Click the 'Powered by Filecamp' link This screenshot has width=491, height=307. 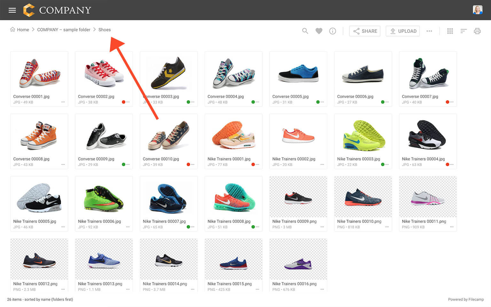[466, 300]
